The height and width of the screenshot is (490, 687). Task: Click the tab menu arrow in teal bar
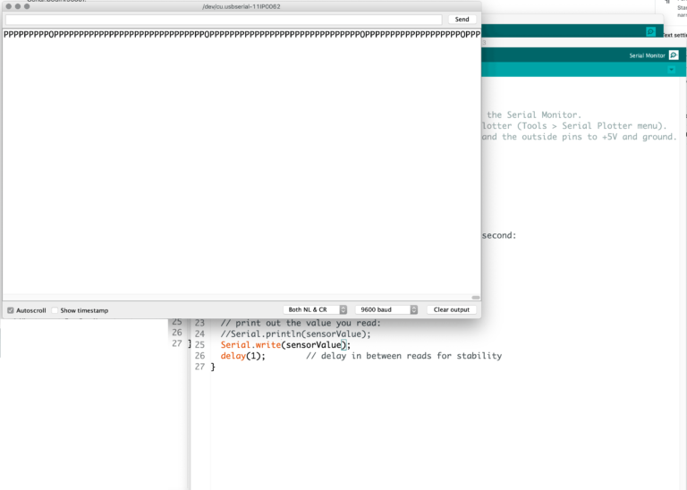[672, 70]
